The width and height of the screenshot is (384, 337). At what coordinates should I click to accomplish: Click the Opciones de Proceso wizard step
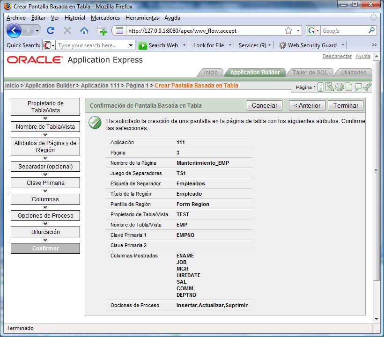45,216
